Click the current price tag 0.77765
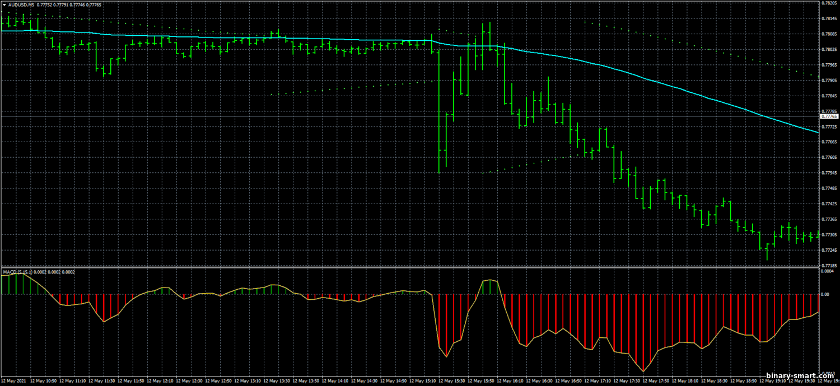Image resolution: width=840 pixels, height=386 pixels. pos(829,116)
